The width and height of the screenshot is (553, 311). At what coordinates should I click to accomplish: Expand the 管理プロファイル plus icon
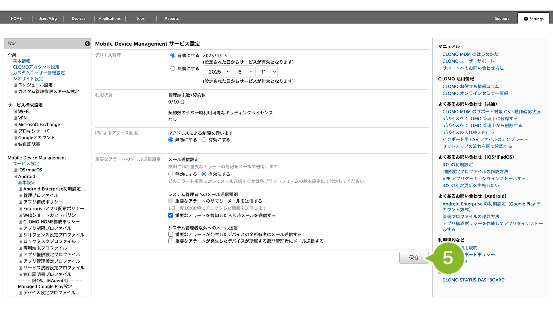(x=21, y=196)
